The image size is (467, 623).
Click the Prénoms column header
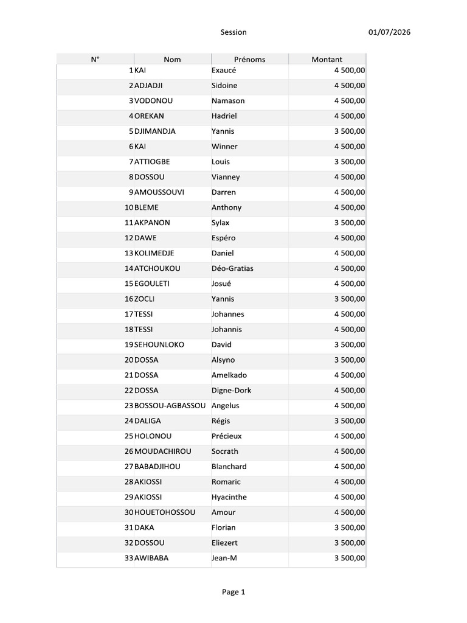click(249, 59)
